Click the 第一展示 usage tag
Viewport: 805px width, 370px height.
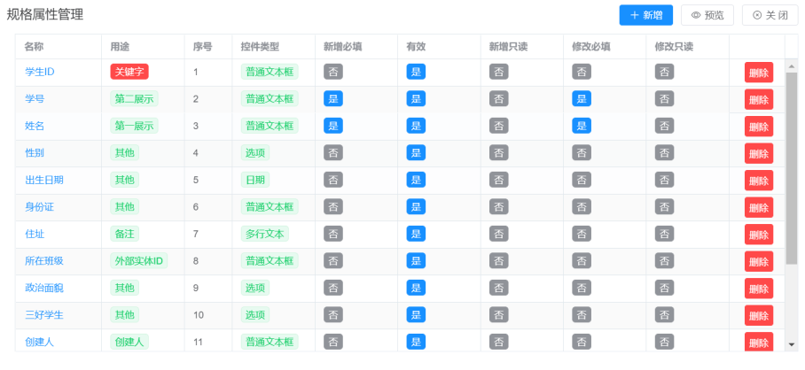[134, 126]
